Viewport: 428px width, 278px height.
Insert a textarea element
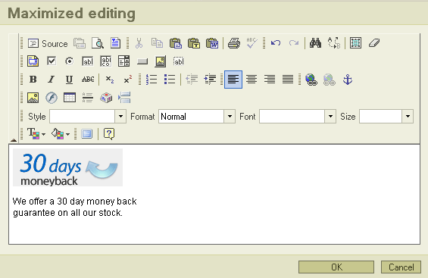pyautogui.click(x=105, y=61)
